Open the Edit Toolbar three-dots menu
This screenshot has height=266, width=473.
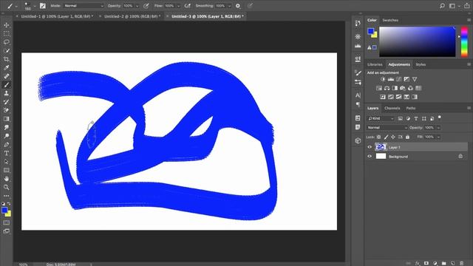click(x=7, y=196)
